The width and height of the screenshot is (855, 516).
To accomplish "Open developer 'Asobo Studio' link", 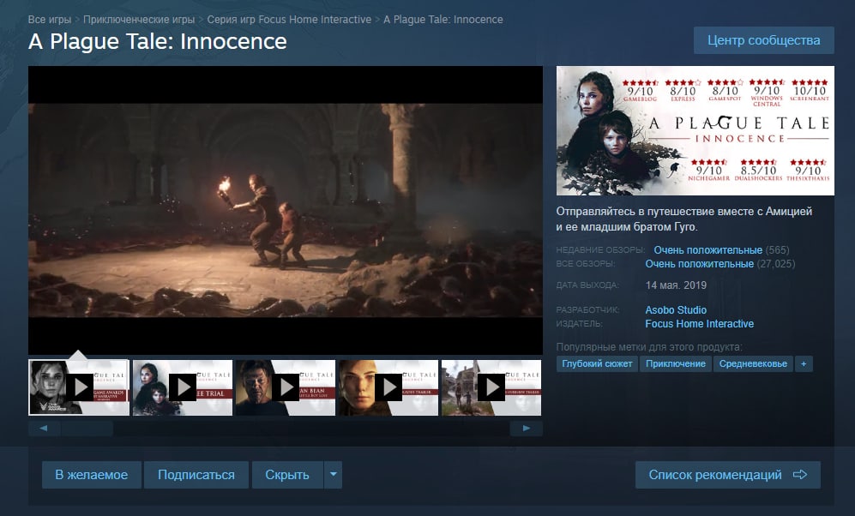I will pos(676,310).
